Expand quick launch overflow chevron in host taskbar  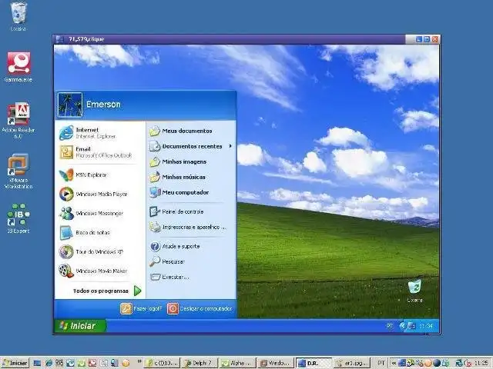[x=139, y=362]
